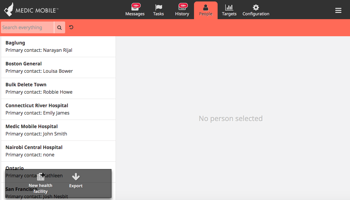Select the Baglung facility
The width and height of the screenshot is (350, 200).
(x=58, y=47)
